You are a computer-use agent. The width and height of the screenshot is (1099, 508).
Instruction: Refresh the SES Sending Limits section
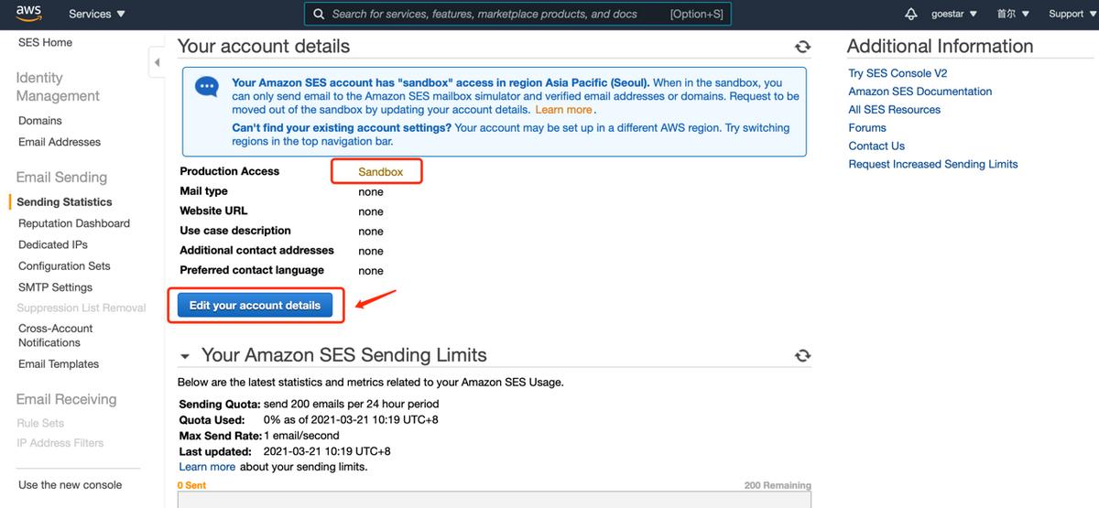click(802, 355)
